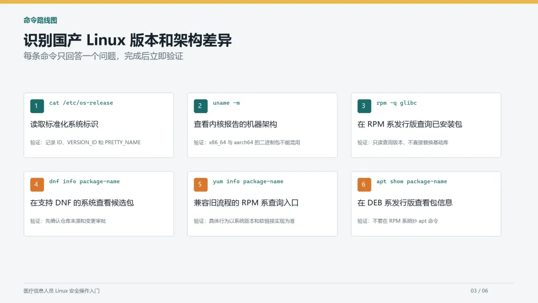Click the section label '命令路线图'
This screenshot has height=303, width=538.
point(40,20)
